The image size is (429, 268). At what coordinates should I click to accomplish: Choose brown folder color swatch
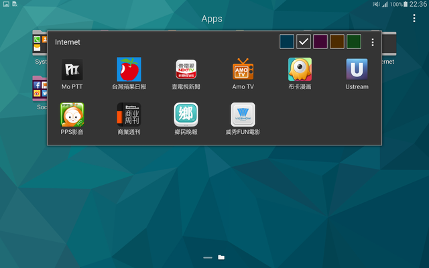coord(337,42)
